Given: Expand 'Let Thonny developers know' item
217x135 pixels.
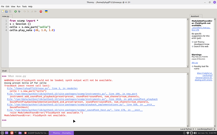Looking at the screenshot, I should (x=192, y=42).
